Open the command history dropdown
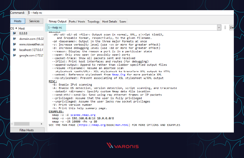 click(219, 27)
